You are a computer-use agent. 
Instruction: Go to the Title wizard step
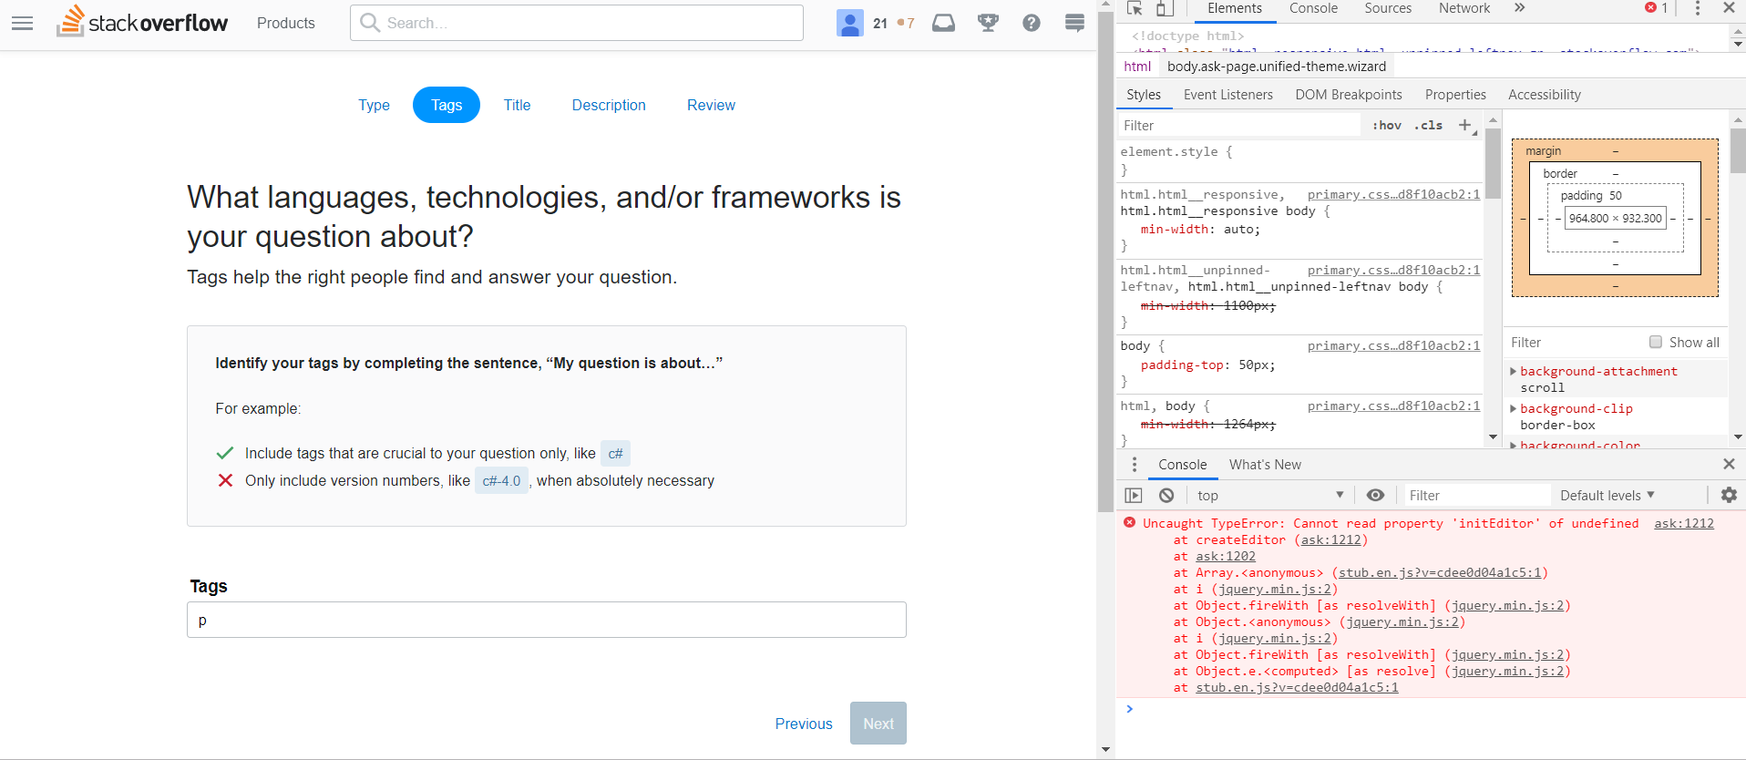517,105
